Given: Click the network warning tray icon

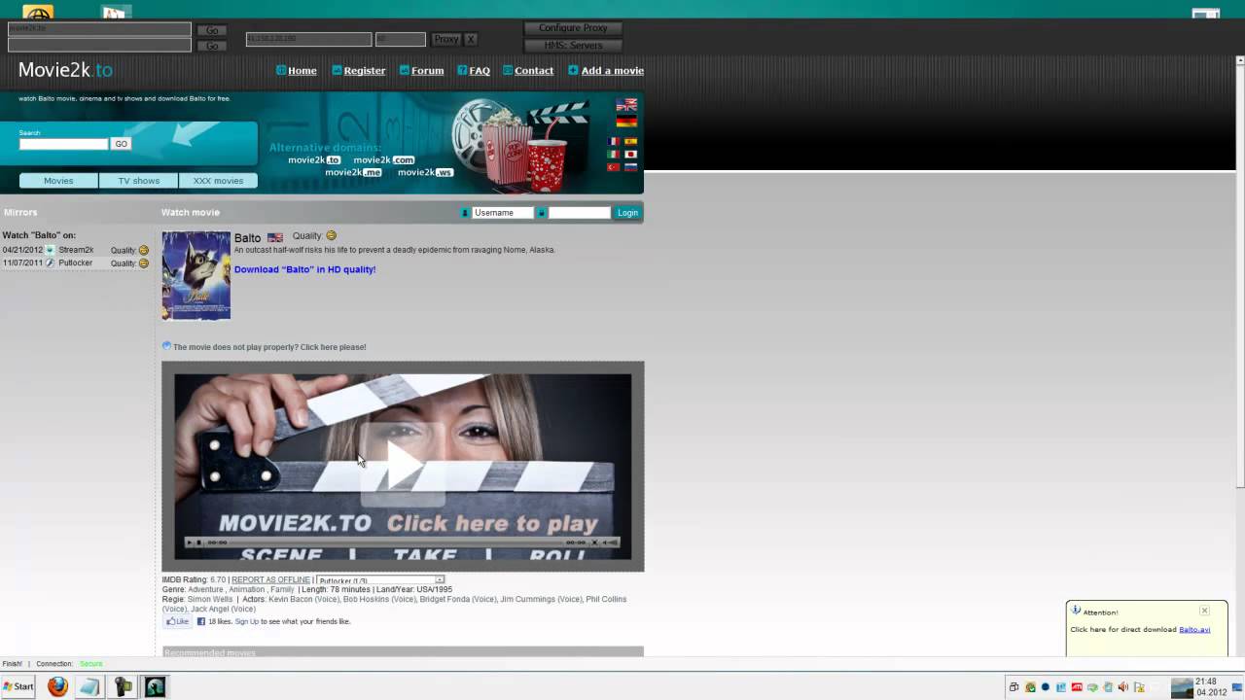Looking at the screenshot, I should point(1139,687).
